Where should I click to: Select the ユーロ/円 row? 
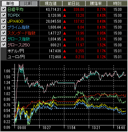(x=67, y=57)
